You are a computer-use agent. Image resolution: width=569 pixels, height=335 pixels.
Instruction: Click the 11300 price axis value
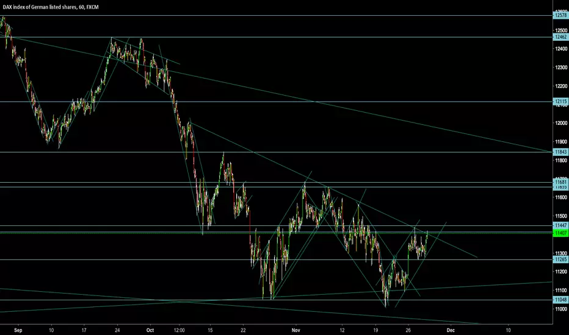560,253
